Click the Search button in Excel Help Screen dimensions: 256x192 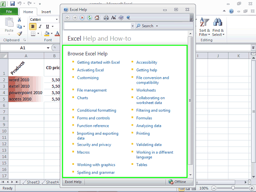[x=145, y=26]
